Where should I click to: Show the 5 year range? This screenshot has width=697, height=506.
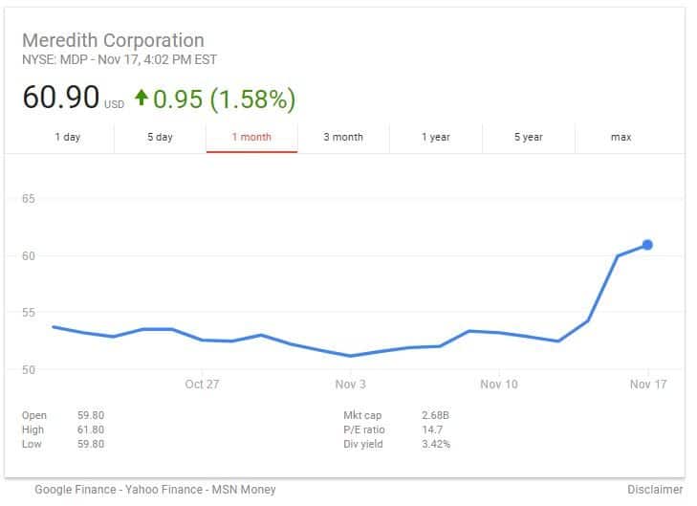(529, 137)
